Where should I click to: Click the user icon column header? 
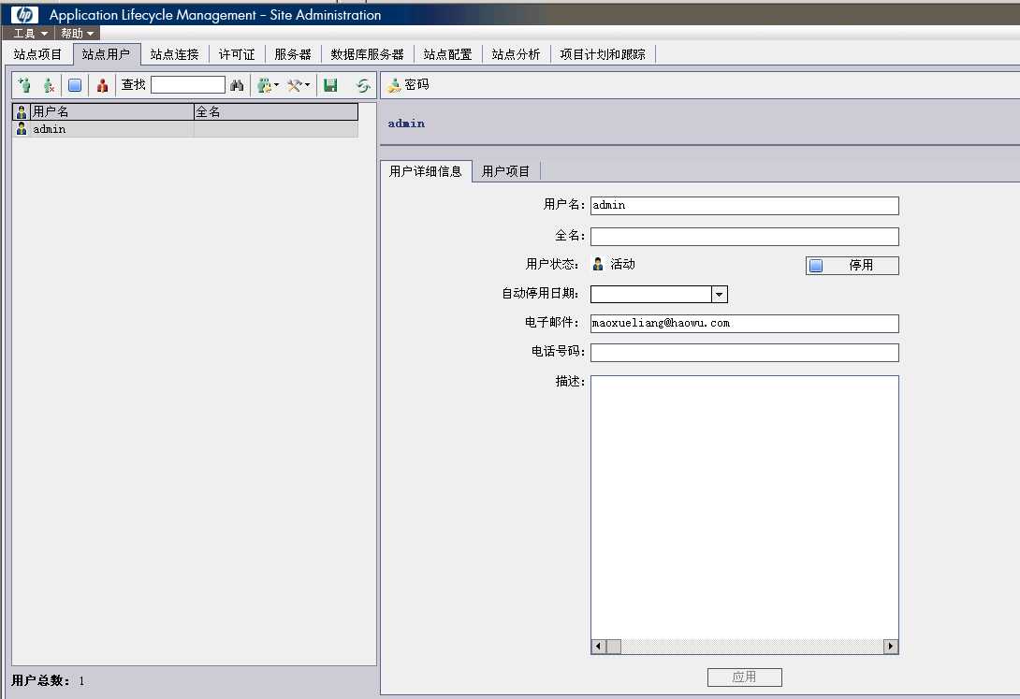tap(22, 112)
